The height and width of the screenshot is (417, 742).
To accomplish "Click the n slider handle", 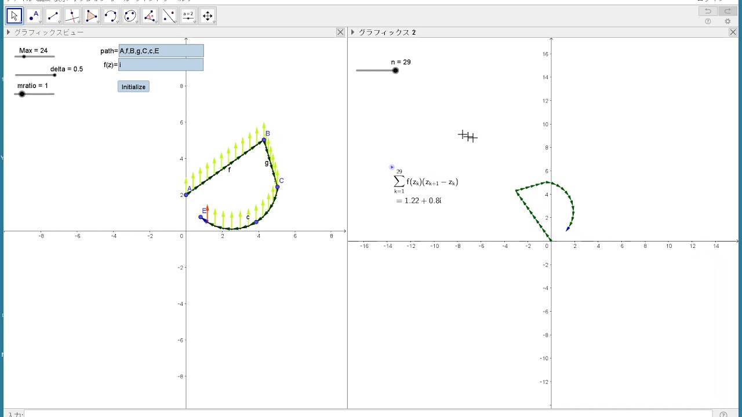I will 395,71.
